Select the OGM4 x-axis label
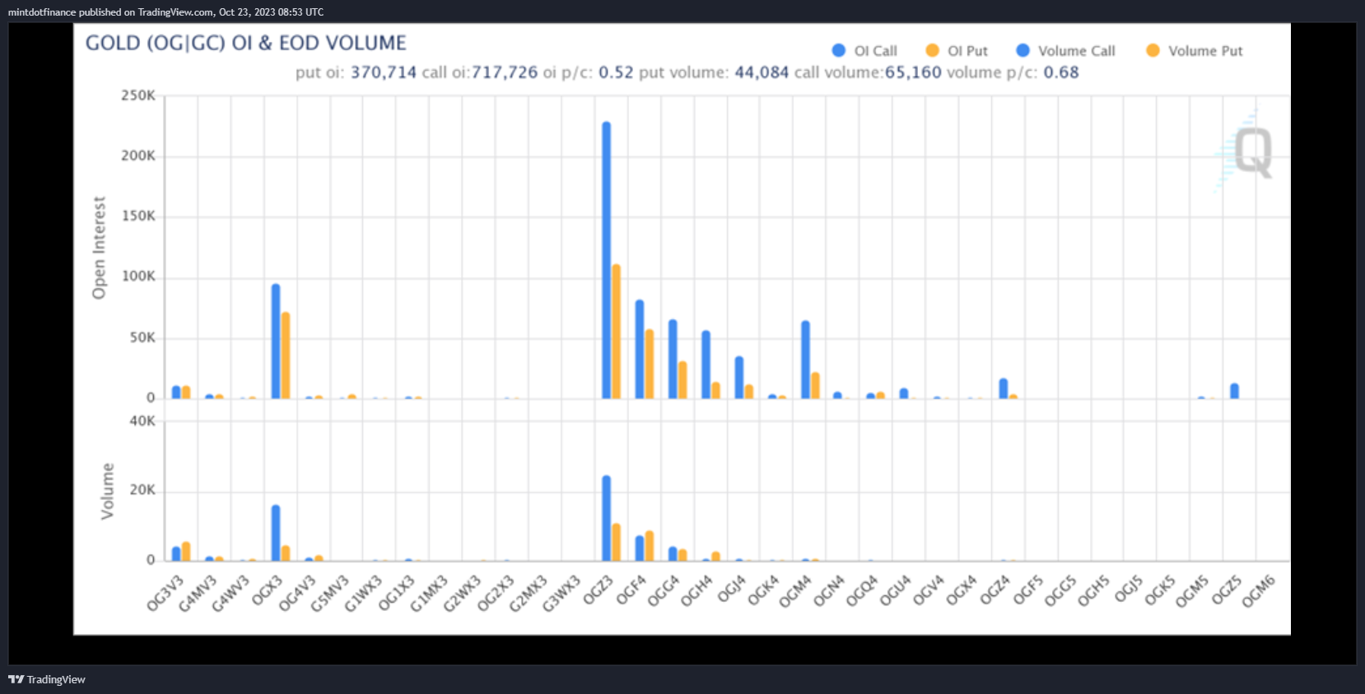Screen dimensions: 1365x694 [x=796, y=592]
